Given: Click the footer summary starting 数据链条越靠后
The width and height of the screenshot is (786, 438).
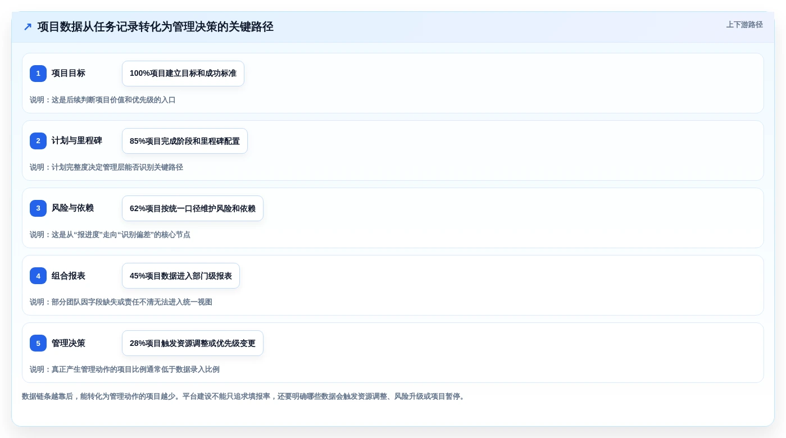Looking at the screenshot, I should pos(244,396).
